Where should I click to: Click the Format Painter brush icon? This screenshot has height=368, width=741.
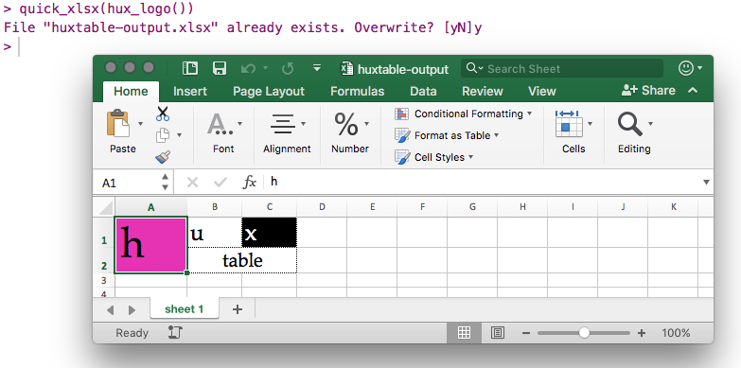[163, 157]
